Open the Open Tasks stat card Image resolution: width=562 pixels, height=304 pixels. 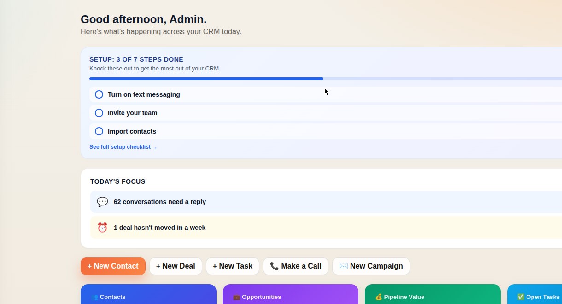click(x=534, y=294)
